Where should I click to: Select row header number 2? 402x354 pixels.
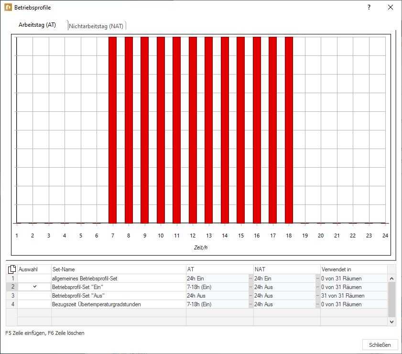click(13, 287)
